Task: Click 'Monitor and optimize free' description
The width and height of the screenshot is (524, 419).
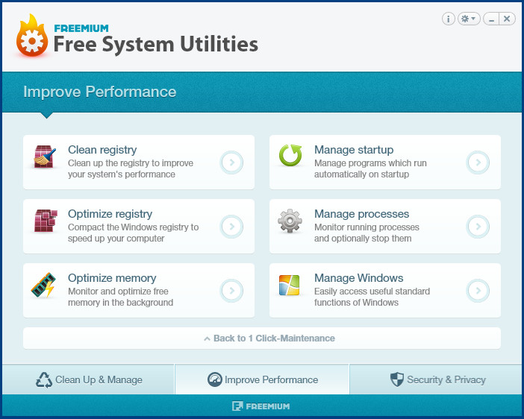Action: [x=118, y=291]
